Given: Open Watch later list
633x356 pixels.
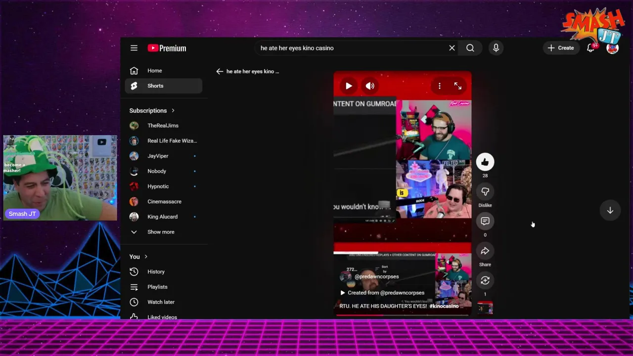Looking at the screenshot, I should pyautogui.click(x=164, y=302).
